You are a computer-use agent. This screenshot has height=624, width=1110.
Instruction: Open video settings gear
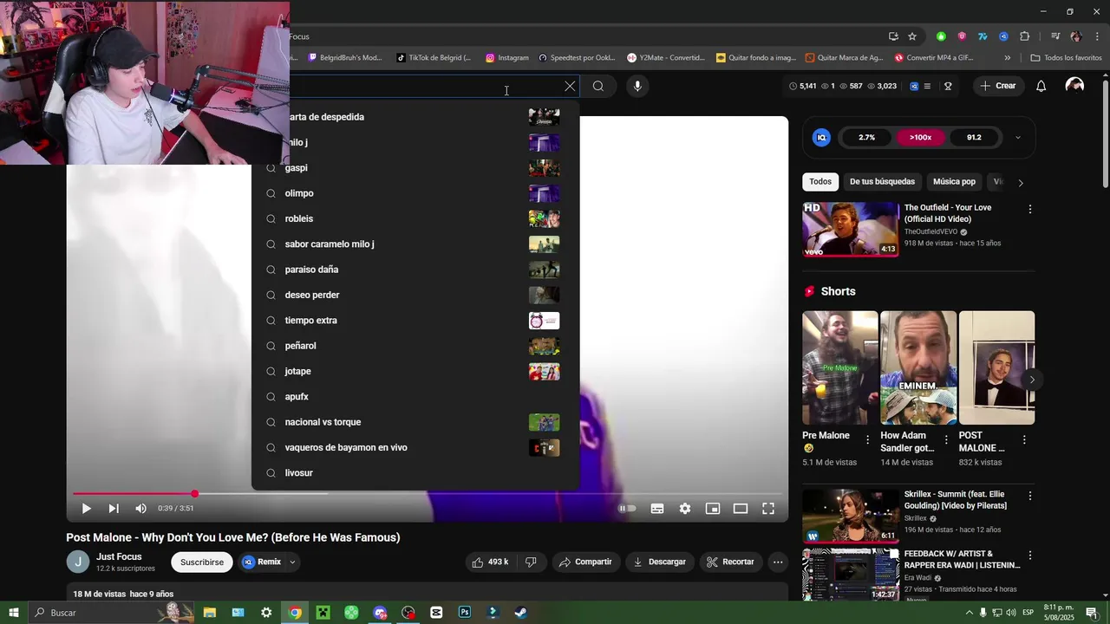point(685,509)
